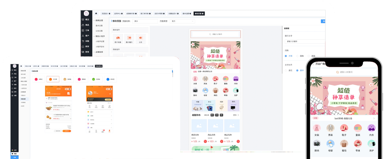The height and width of the screenshot is (159, 386).
Task: Tap notice bar chevron on phone mockup
Action: 374,118
